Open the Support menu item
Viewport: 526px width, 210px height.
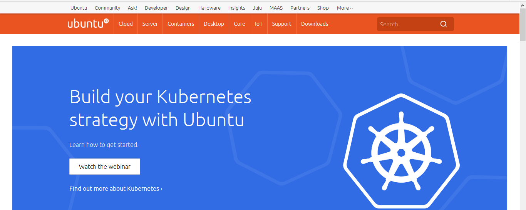tap(281, 24)
